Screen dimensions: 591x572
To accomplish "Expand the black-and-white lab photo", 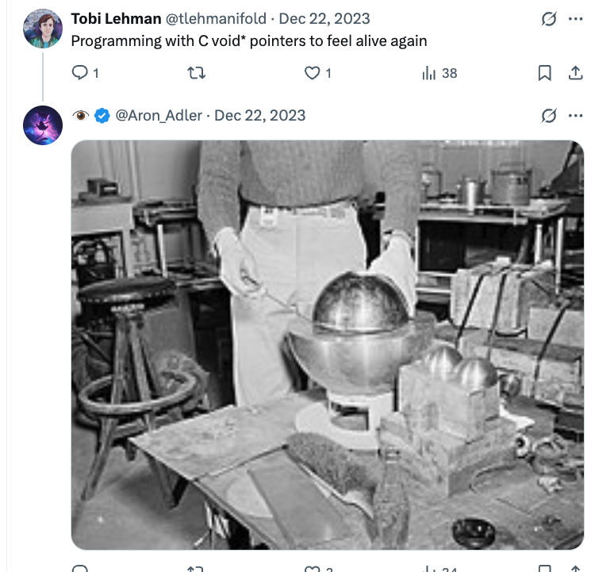I will (x=327, y=344).
